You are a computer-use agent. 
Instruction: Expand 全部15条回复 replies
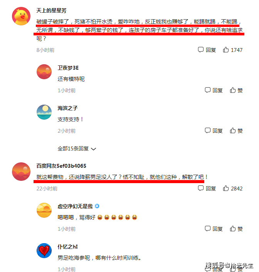[x=77, y=149]
